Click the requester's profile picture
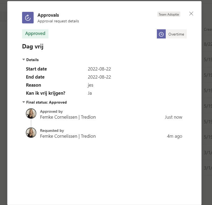Viewport: 212px width, 205px height. click(31, 133)
